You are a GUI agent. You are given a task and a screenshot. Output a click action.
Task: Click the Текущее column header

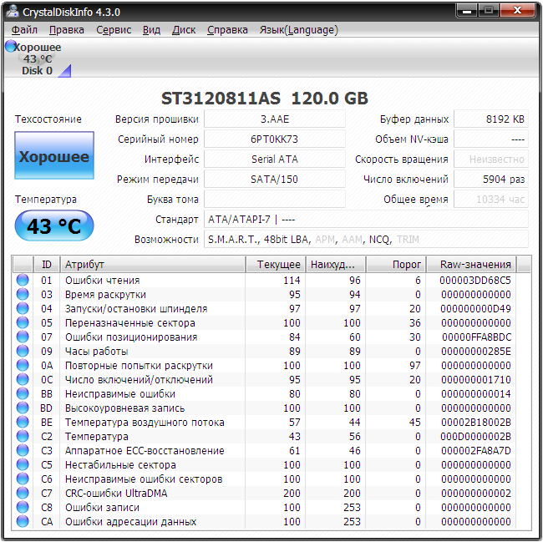click(x=276, y=265)
